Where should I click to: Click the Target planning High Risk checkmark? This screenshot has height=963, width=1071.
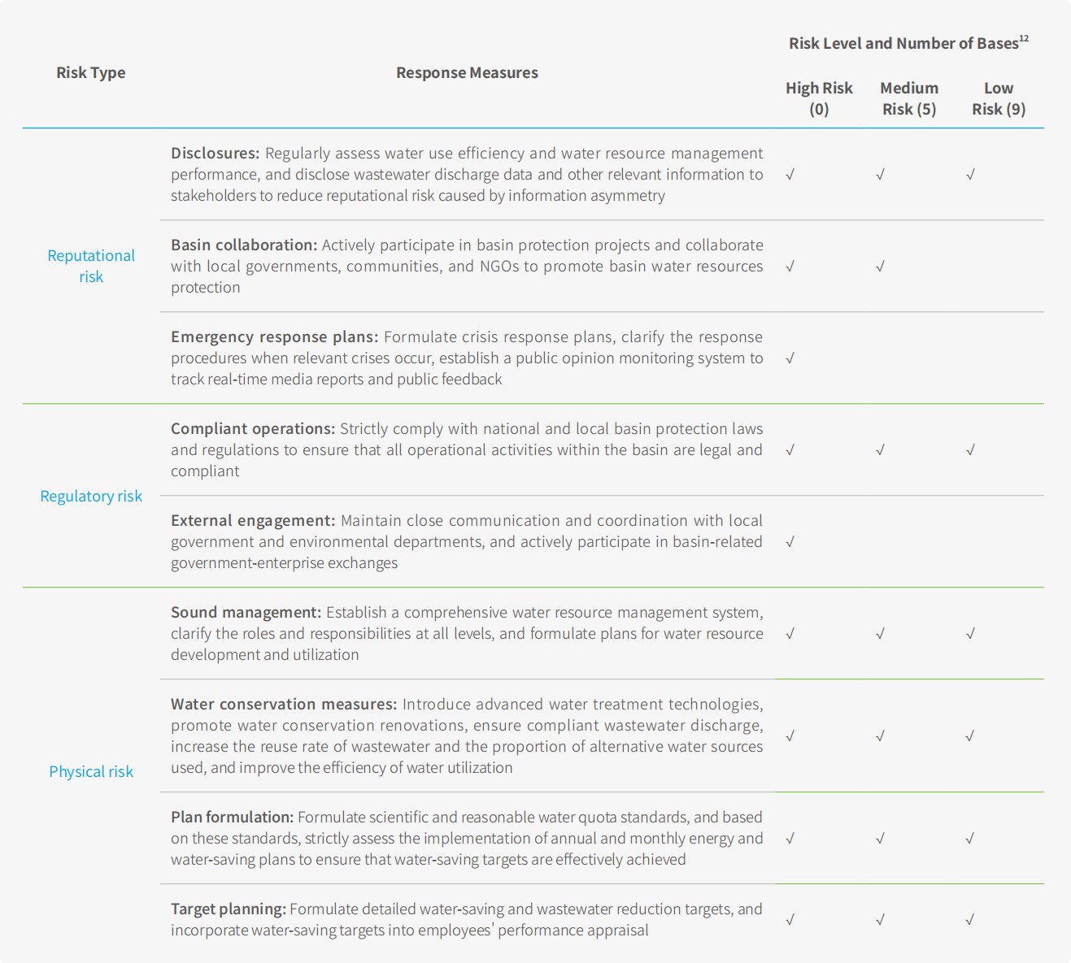(x=790, y=920)
